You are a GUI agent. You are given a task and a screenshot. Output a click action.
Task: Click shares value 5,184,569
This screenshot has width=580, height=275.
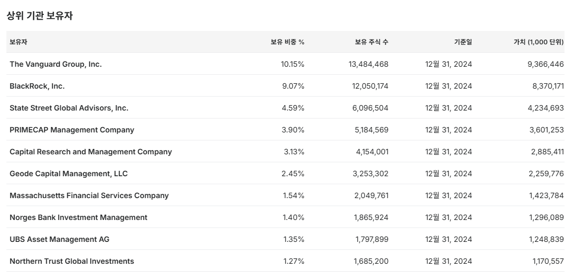(x=371, y=130)
